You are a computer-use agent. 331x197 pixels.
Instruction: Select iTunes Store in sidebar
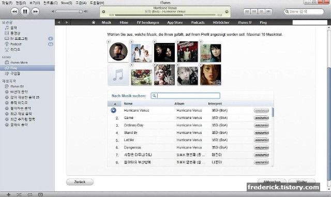(19, 63)
